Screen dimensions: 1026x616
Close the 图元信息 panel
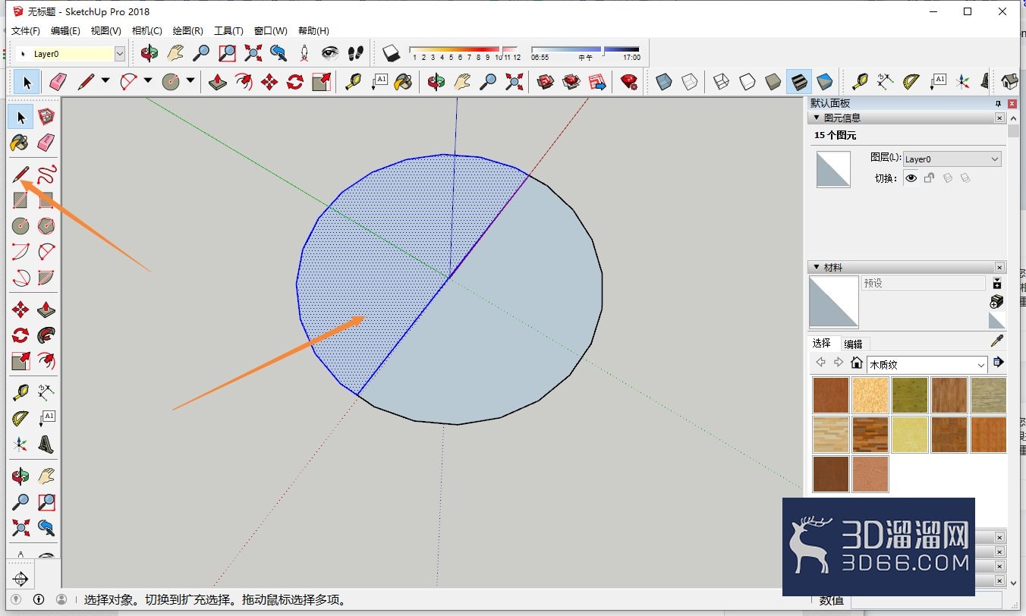999,118
